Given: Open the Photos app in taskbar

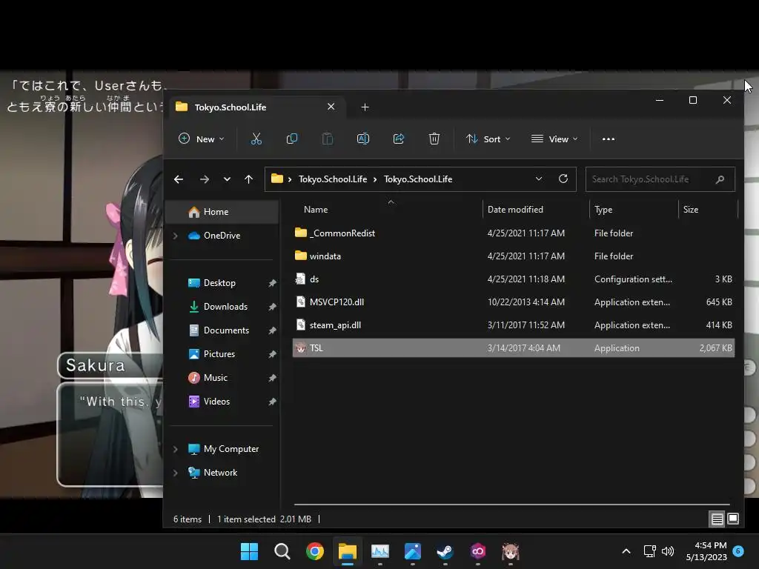Looking at the screenshot, I should point(412,551).
